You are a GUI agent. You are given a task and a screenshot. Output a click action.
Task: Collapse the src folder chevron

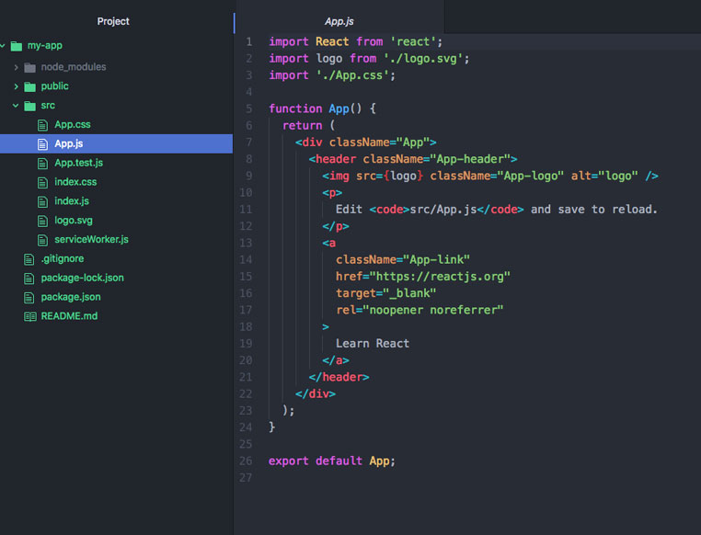pos(16,106)
